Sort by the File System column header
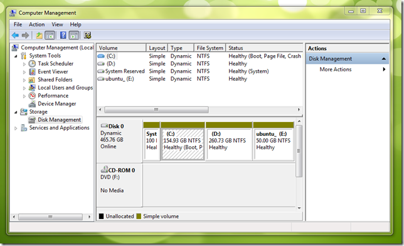404x246 pixels. (210, 48)
